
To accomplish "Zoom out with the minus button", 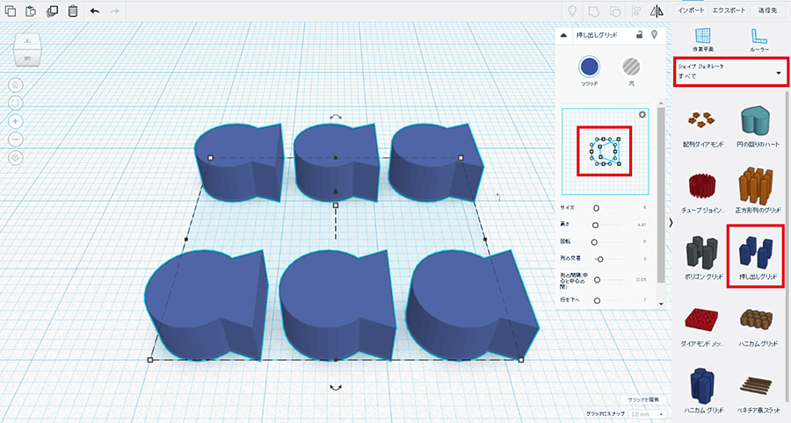I will click(16, 140).
